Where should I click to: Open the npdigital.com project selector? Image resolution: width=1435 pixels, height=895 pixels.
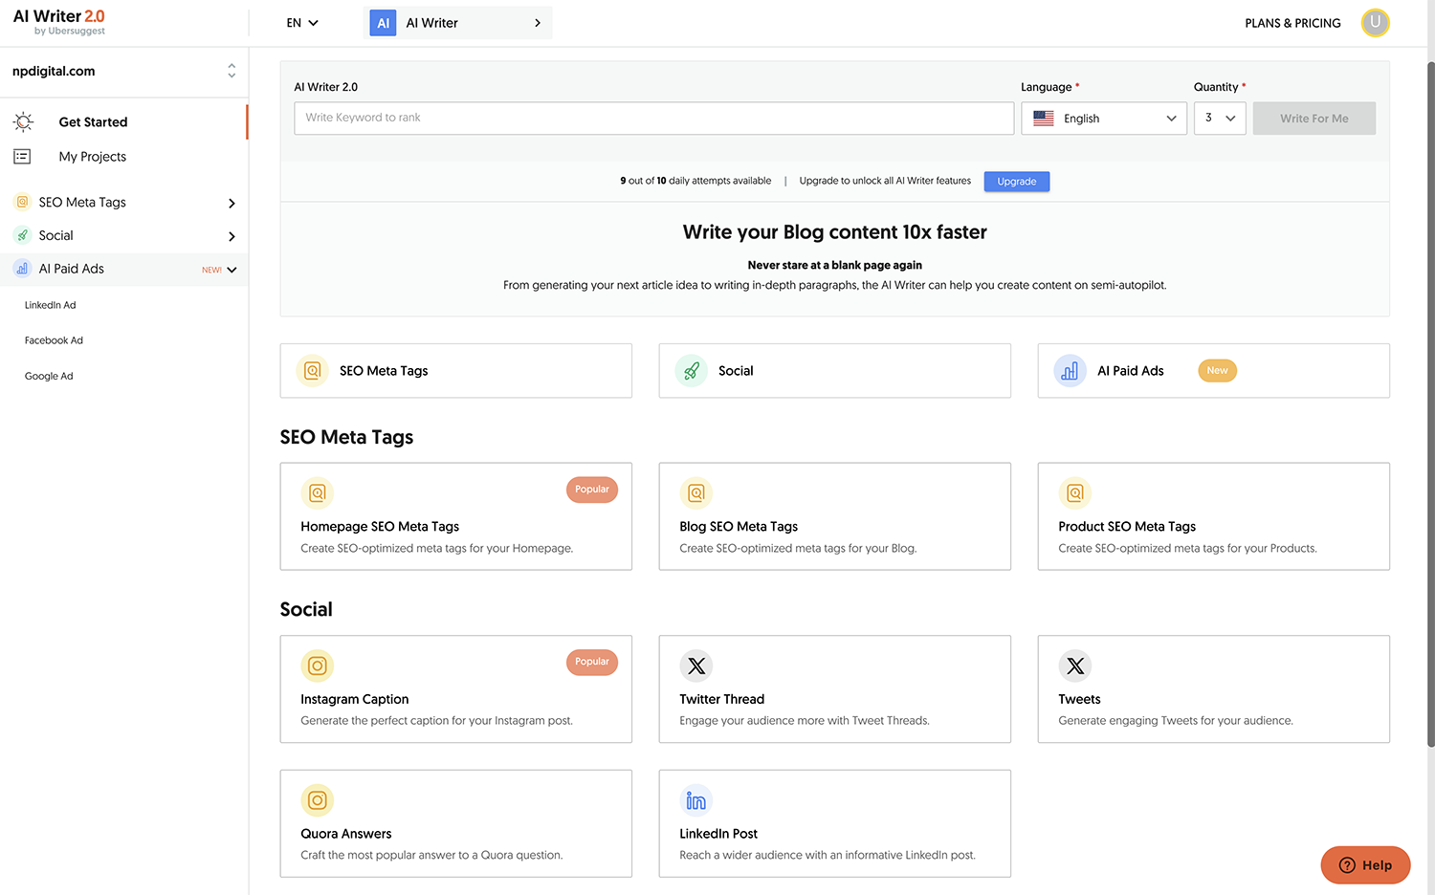click(x=123, y=71)
